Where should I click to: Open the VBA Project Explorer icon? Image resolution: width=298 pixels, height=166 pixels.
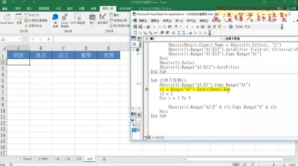point(209,27)
